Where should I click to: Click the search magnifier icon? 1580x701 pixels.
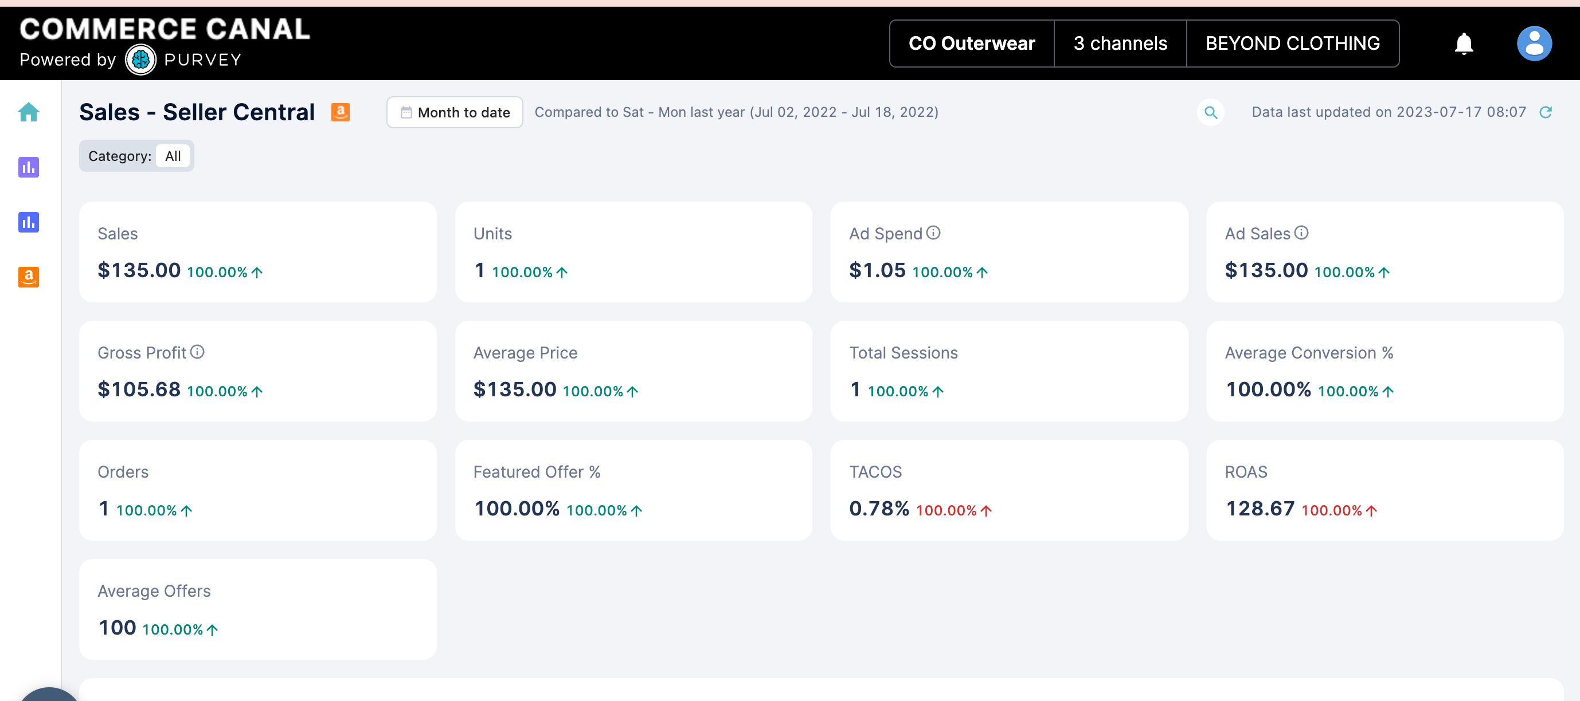pyautogui.click(x=1210, y=113)
